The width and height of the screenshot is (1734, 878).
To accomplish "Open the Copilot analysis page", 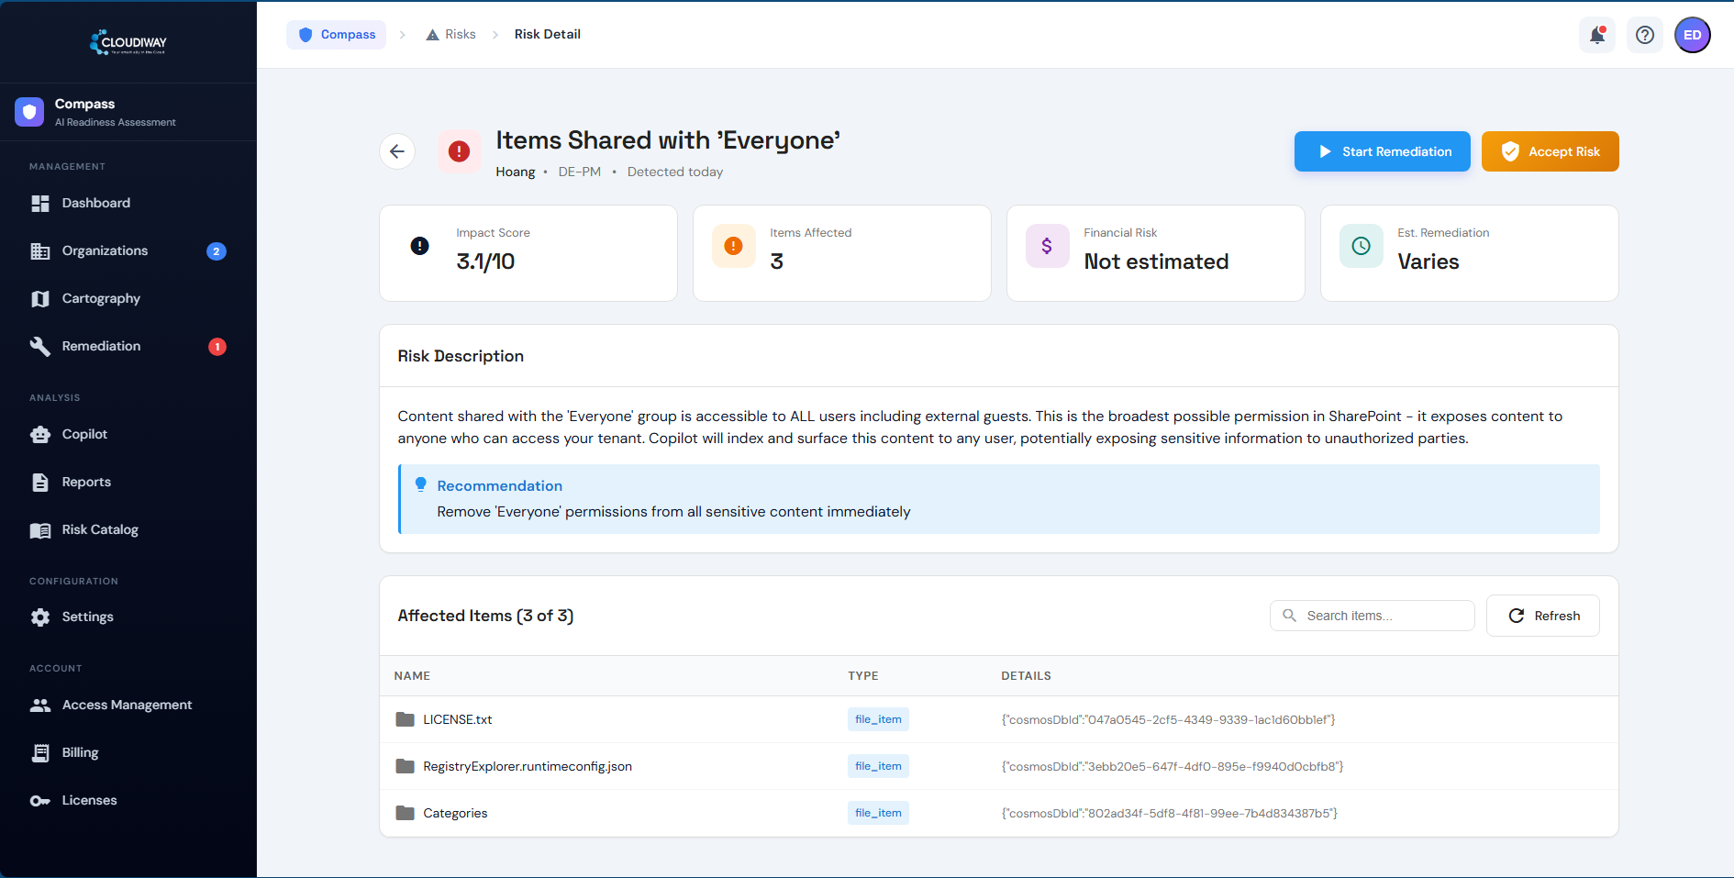I will tap(128, 435).
